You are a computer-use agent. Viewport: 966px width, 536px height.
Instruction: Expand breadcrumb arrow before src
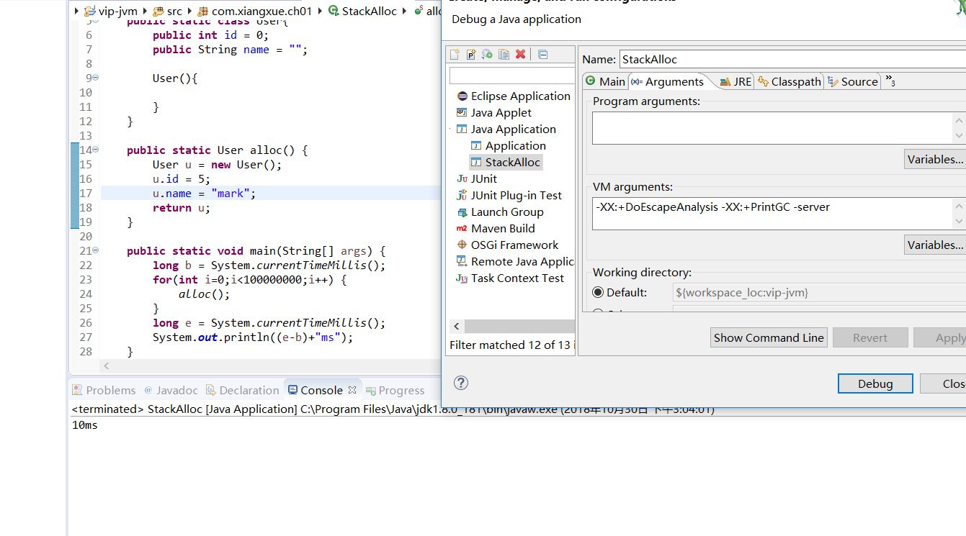(x=145, y=11)
